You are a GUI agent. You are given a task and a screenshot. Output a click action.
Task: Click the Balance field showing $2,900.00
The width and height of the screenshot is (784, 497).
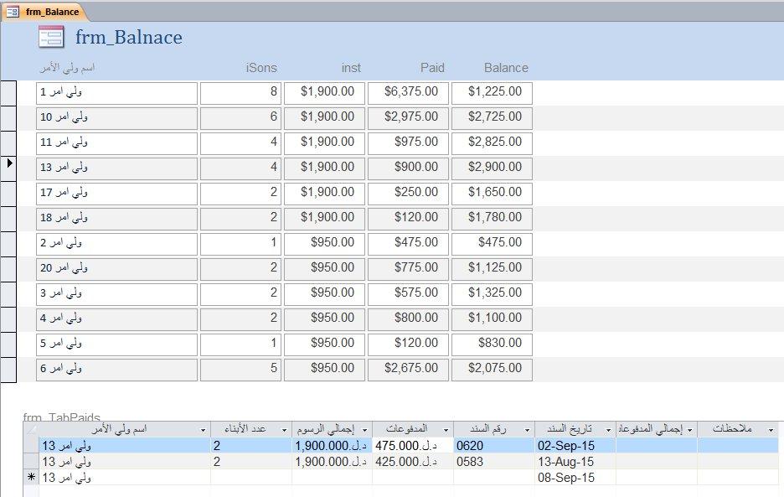pos(492,168)
